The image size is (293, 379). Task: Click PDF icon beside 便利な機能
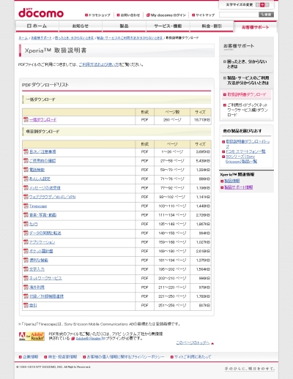[x=26, y=260]
